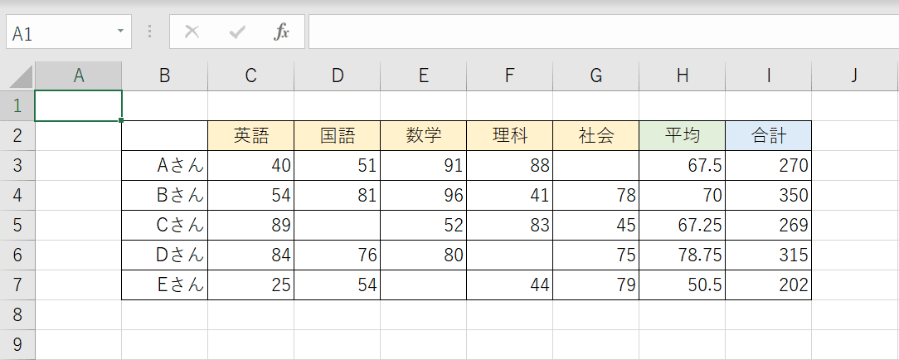
Task: Click the Enter checkmark icon in formula bar
Action: coord(237,32)
